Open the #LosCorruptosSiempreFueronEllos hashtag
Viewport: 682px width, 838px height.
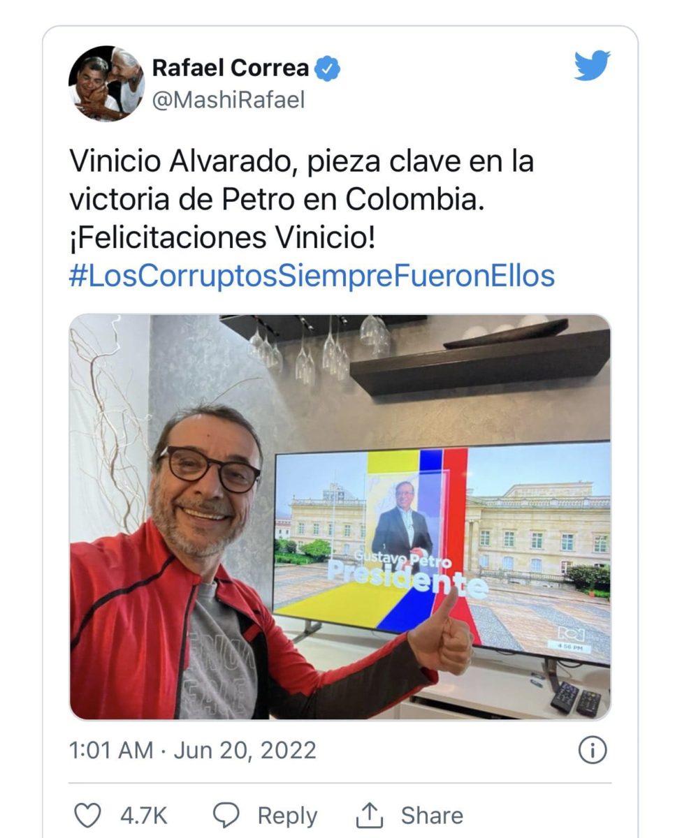pyautogui.click(x=312, y=276)
